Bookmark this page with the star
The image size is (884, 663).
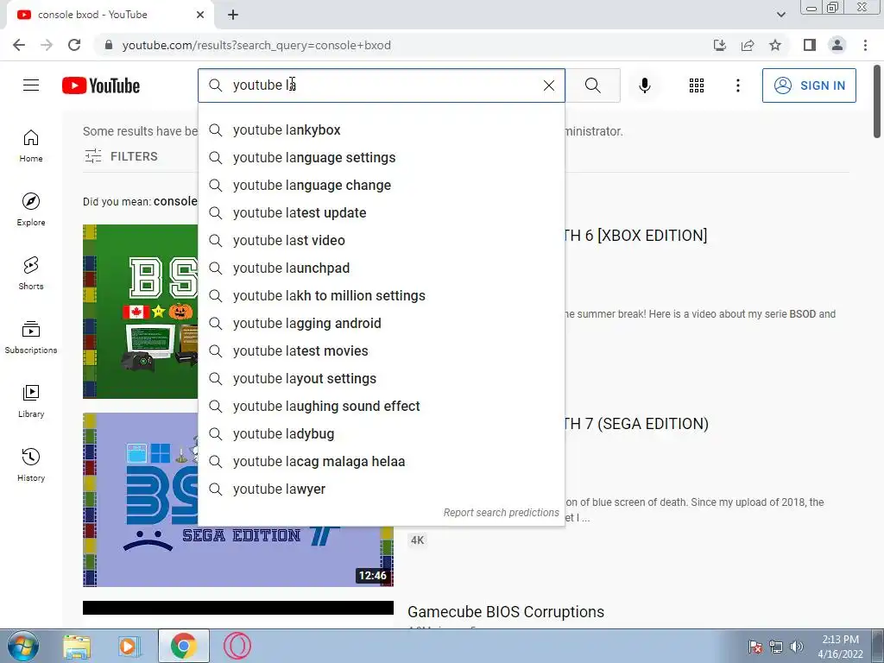[775, 45]
